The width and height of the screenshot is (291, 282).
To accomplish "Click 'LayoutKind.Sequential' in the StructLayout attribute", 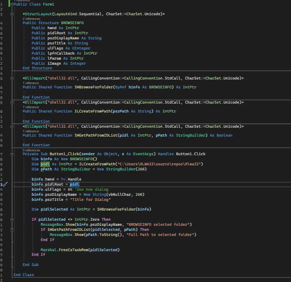I will [78, 14].
